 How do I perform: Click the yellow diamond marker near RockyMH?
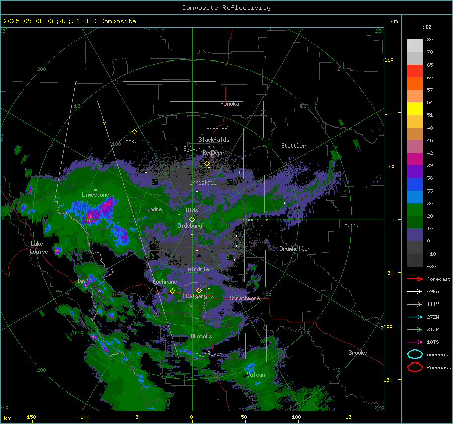[134, 132]
